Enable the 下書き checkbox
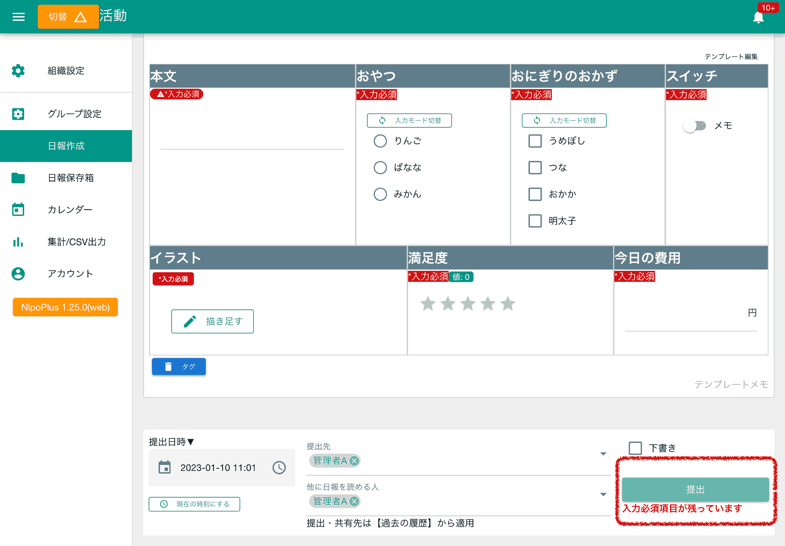This screenshot has width=785, height=546. (x=635, y=448)
